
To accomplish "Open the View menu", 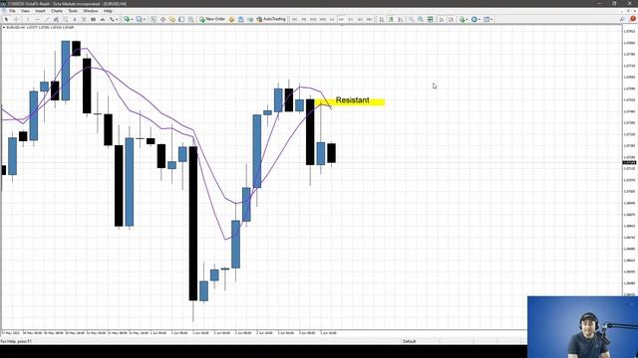I will tap(25, 11).
